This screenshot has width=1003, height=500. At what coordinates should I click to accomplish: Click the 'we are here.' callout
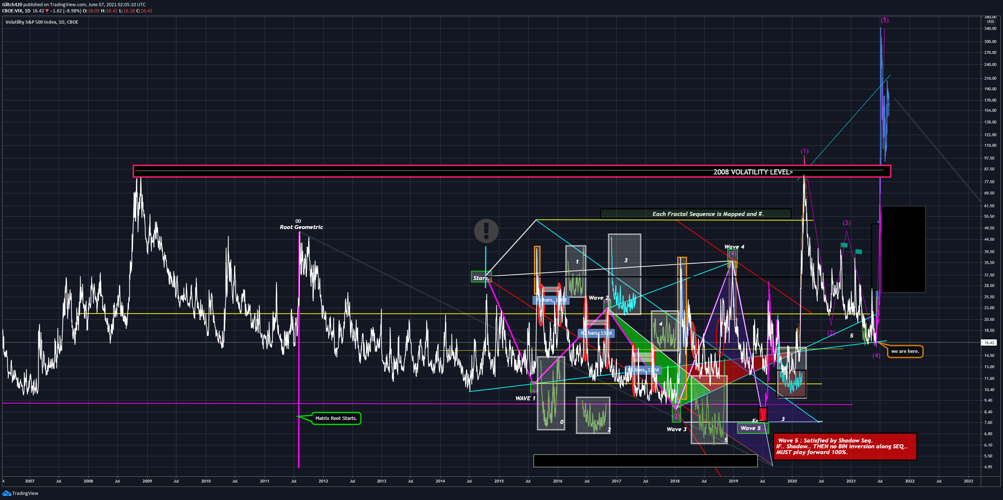coord(905,351)
